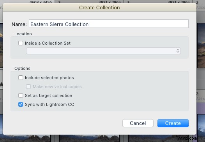Tick Make new virtual copies checkbox
205x142 pixels.
(x=28, y=87)
